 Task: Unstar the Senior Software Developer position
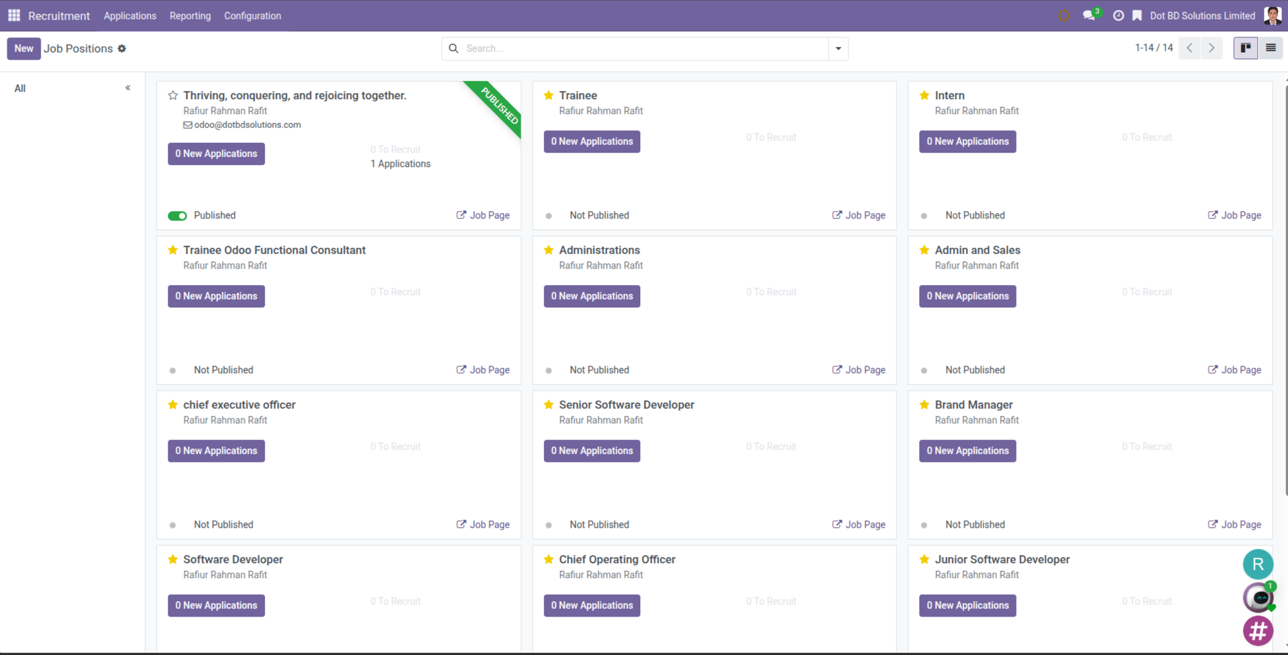coord(549,405)
